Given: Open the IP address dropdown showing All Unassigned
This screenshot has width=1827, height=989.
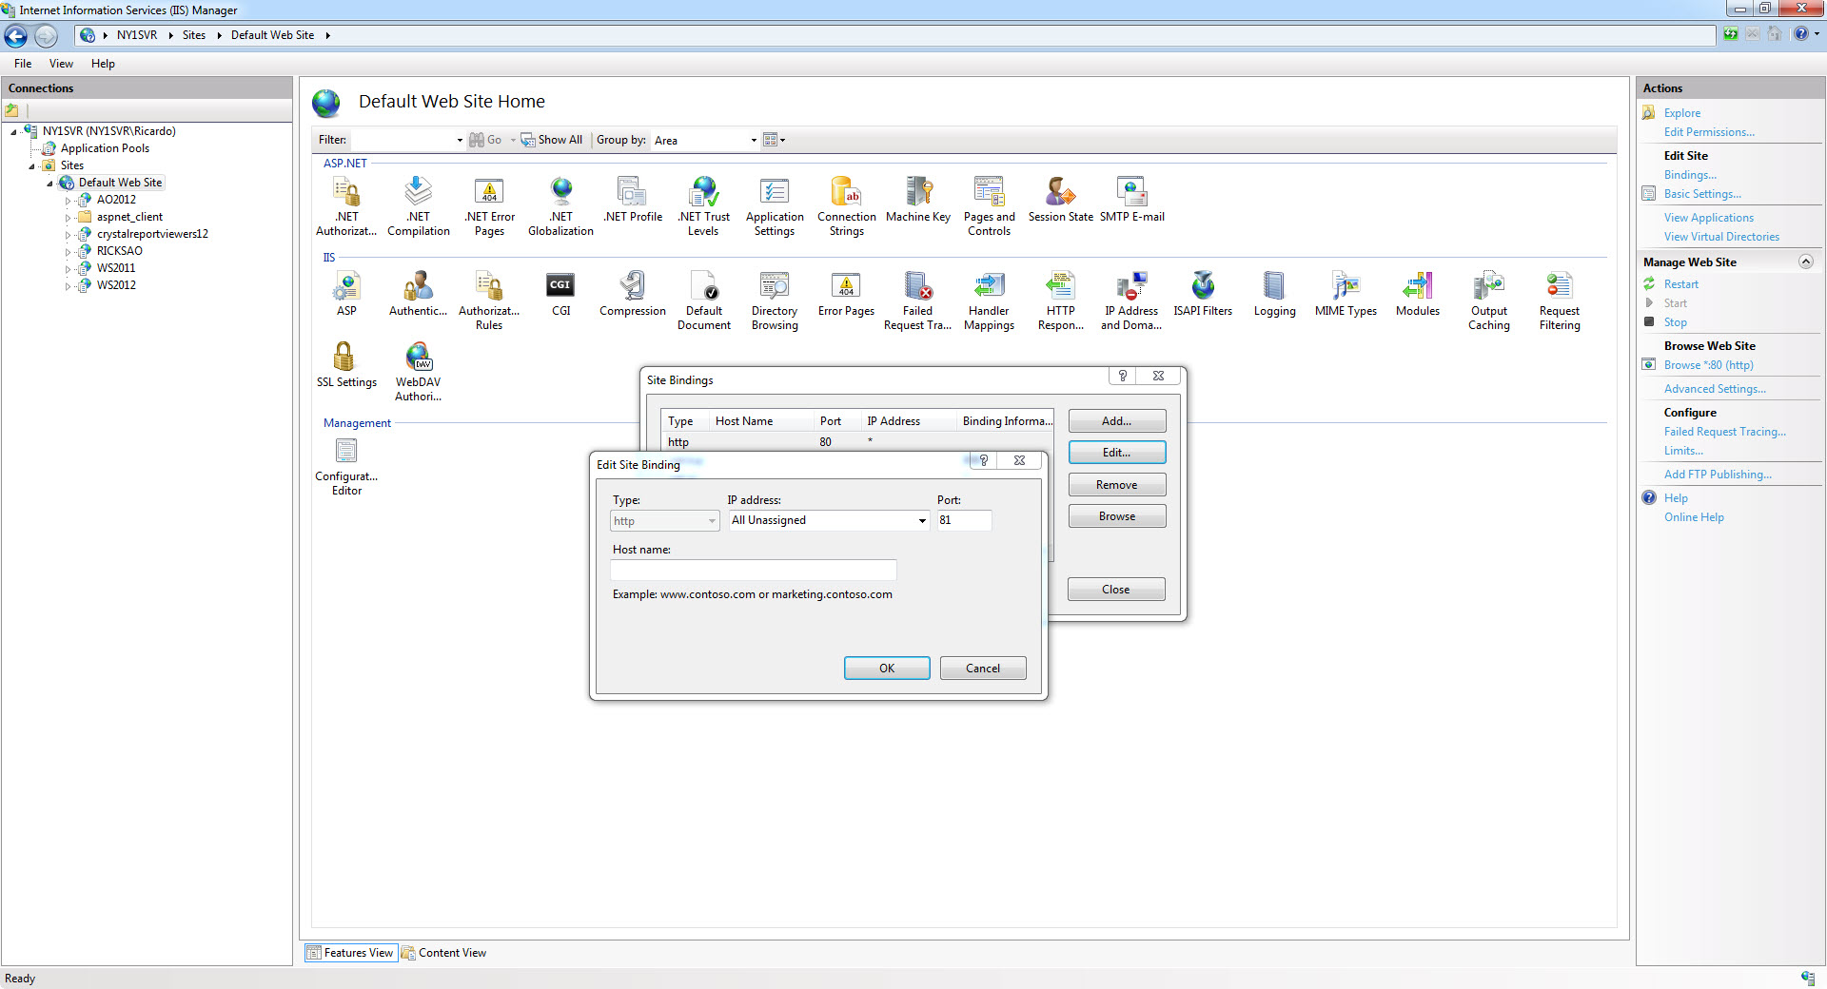Looking at the screenshot, I should click(x=919, y=520).
